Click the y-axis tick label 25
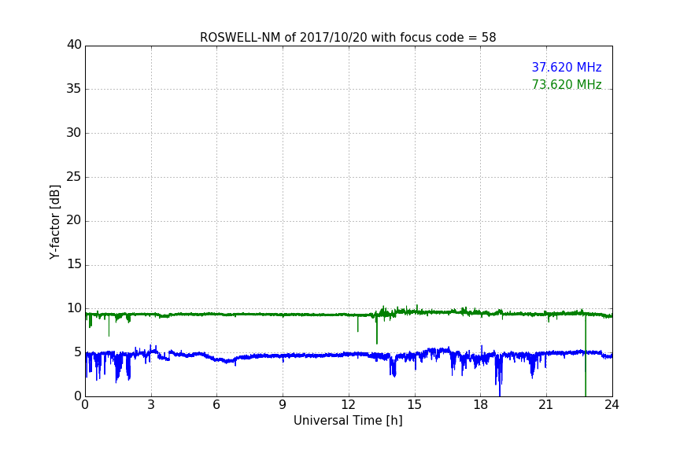The height and width of the screenshot is (453, 680). point(74,176)
